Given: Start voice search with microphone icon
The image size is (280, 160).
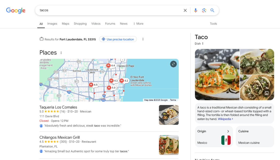Looking at the screenshot, I should click(195, 10).
